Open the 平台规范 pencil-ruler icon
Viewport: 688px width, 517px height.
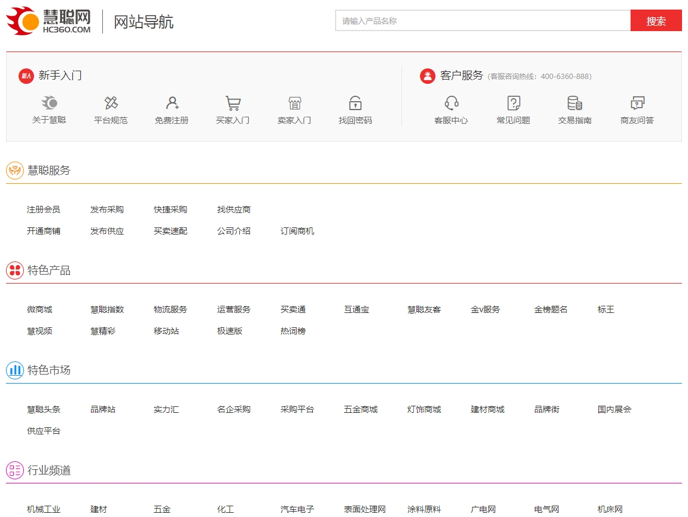(x=111, y=103)
